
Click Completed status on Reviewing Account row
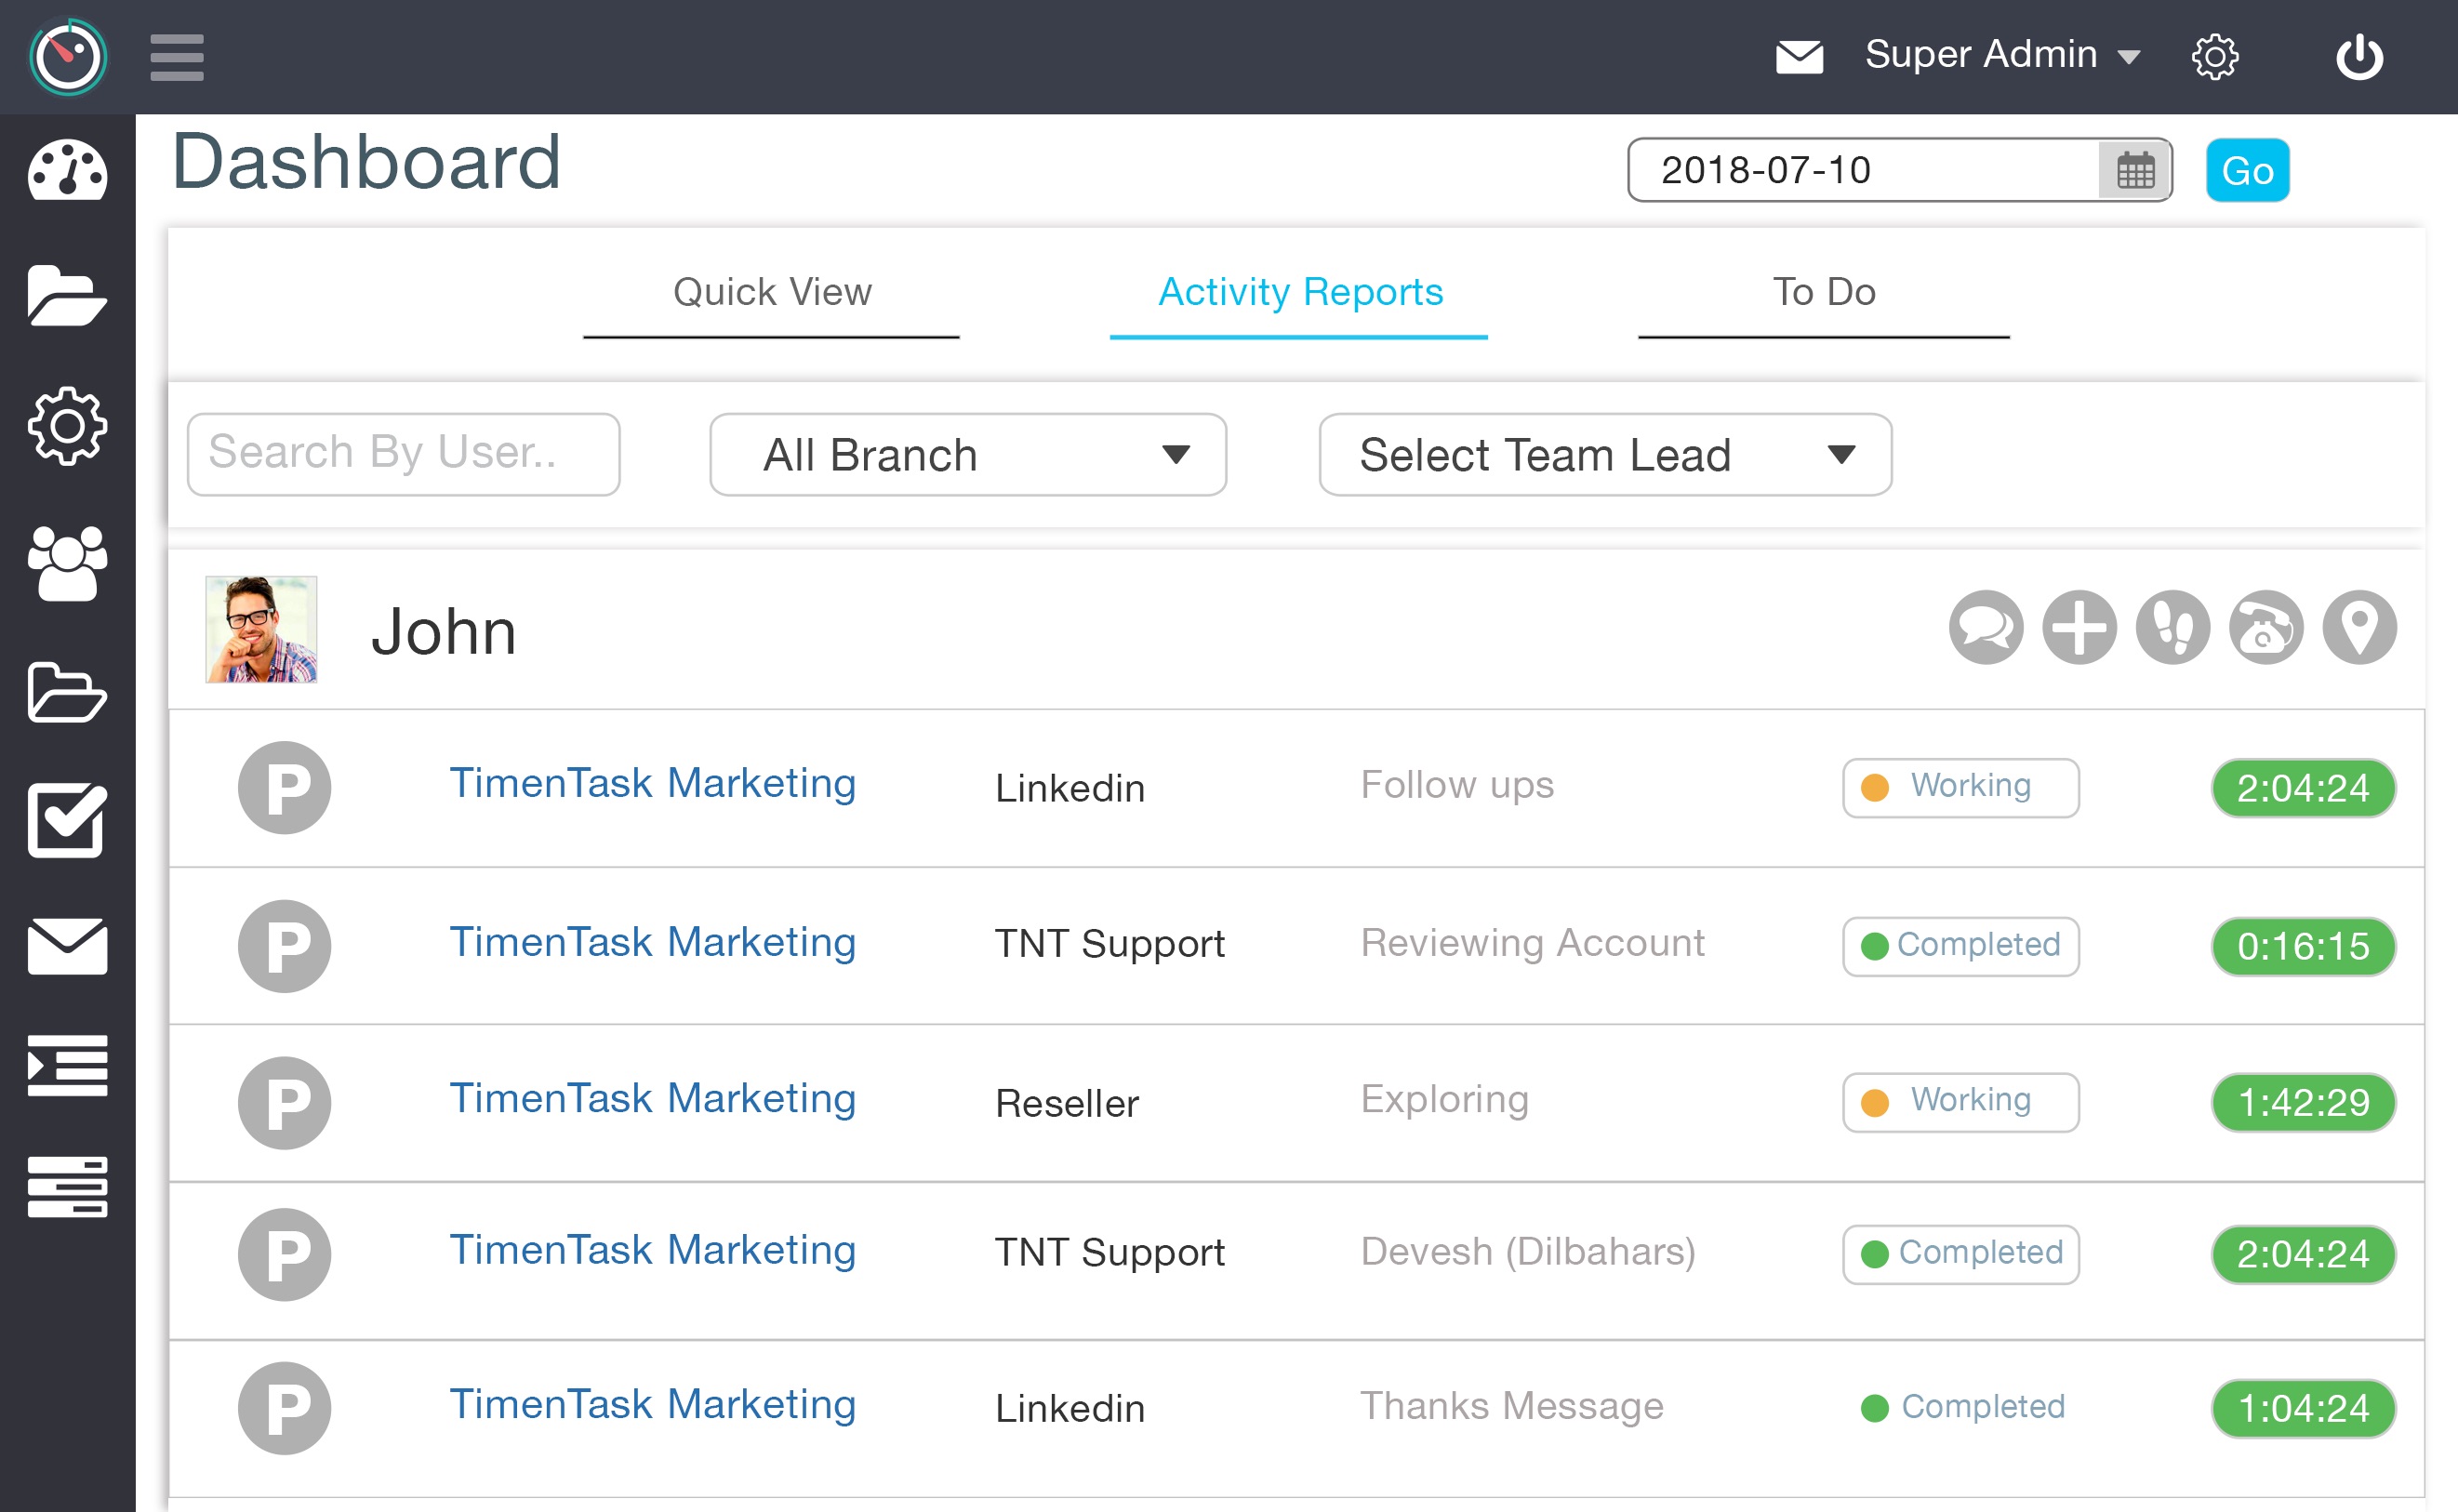pyautogui.click(x=1961, y=946)
